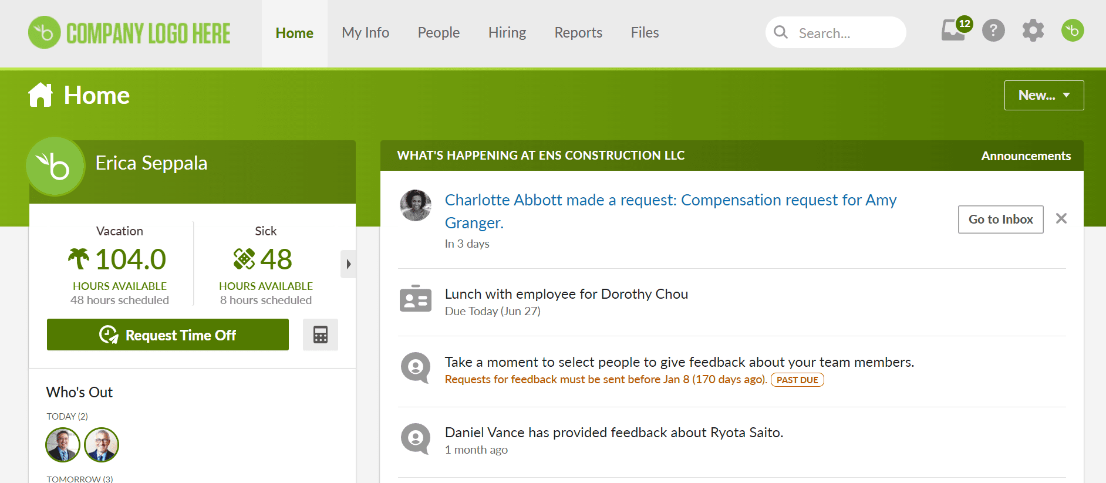Open the settings gear icon
This screenshot has height=483, width=1106.
coord(1033,31)
